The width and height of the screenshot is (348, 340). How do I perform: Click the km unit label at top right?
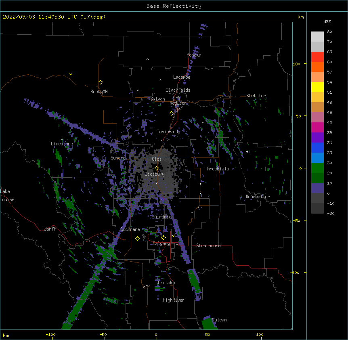pyautogui.click(x=300, y=17)
